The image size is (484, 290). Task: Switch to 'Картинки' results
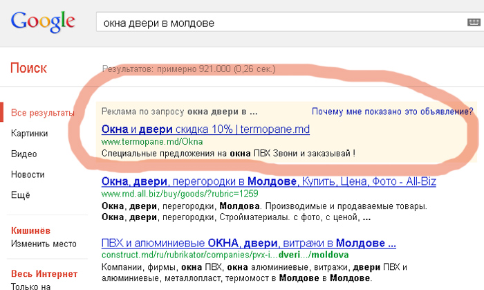[x=29, y=134]
